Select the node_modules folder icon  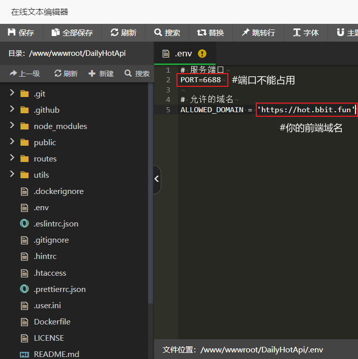24,126
